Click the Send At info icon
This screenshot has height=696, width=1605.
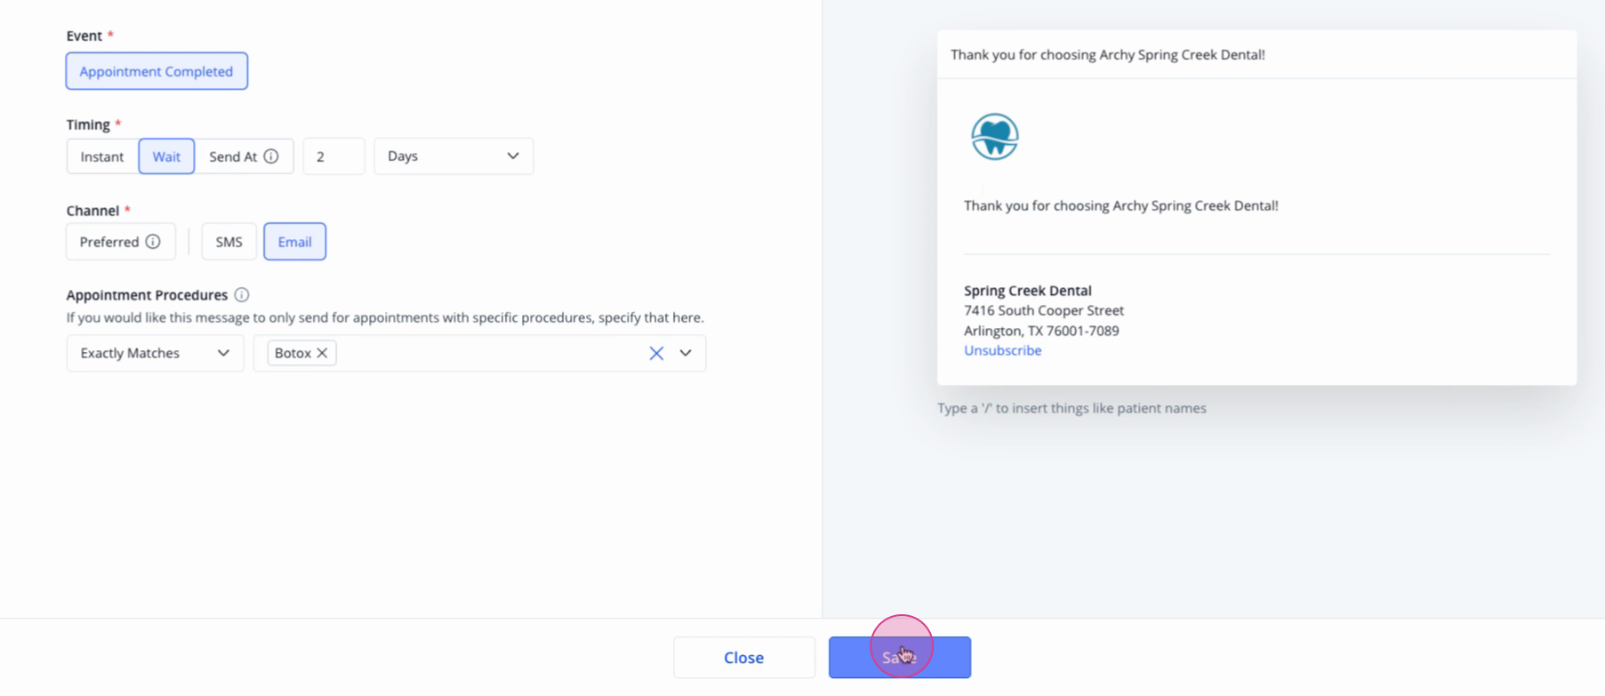click(271, 156)
